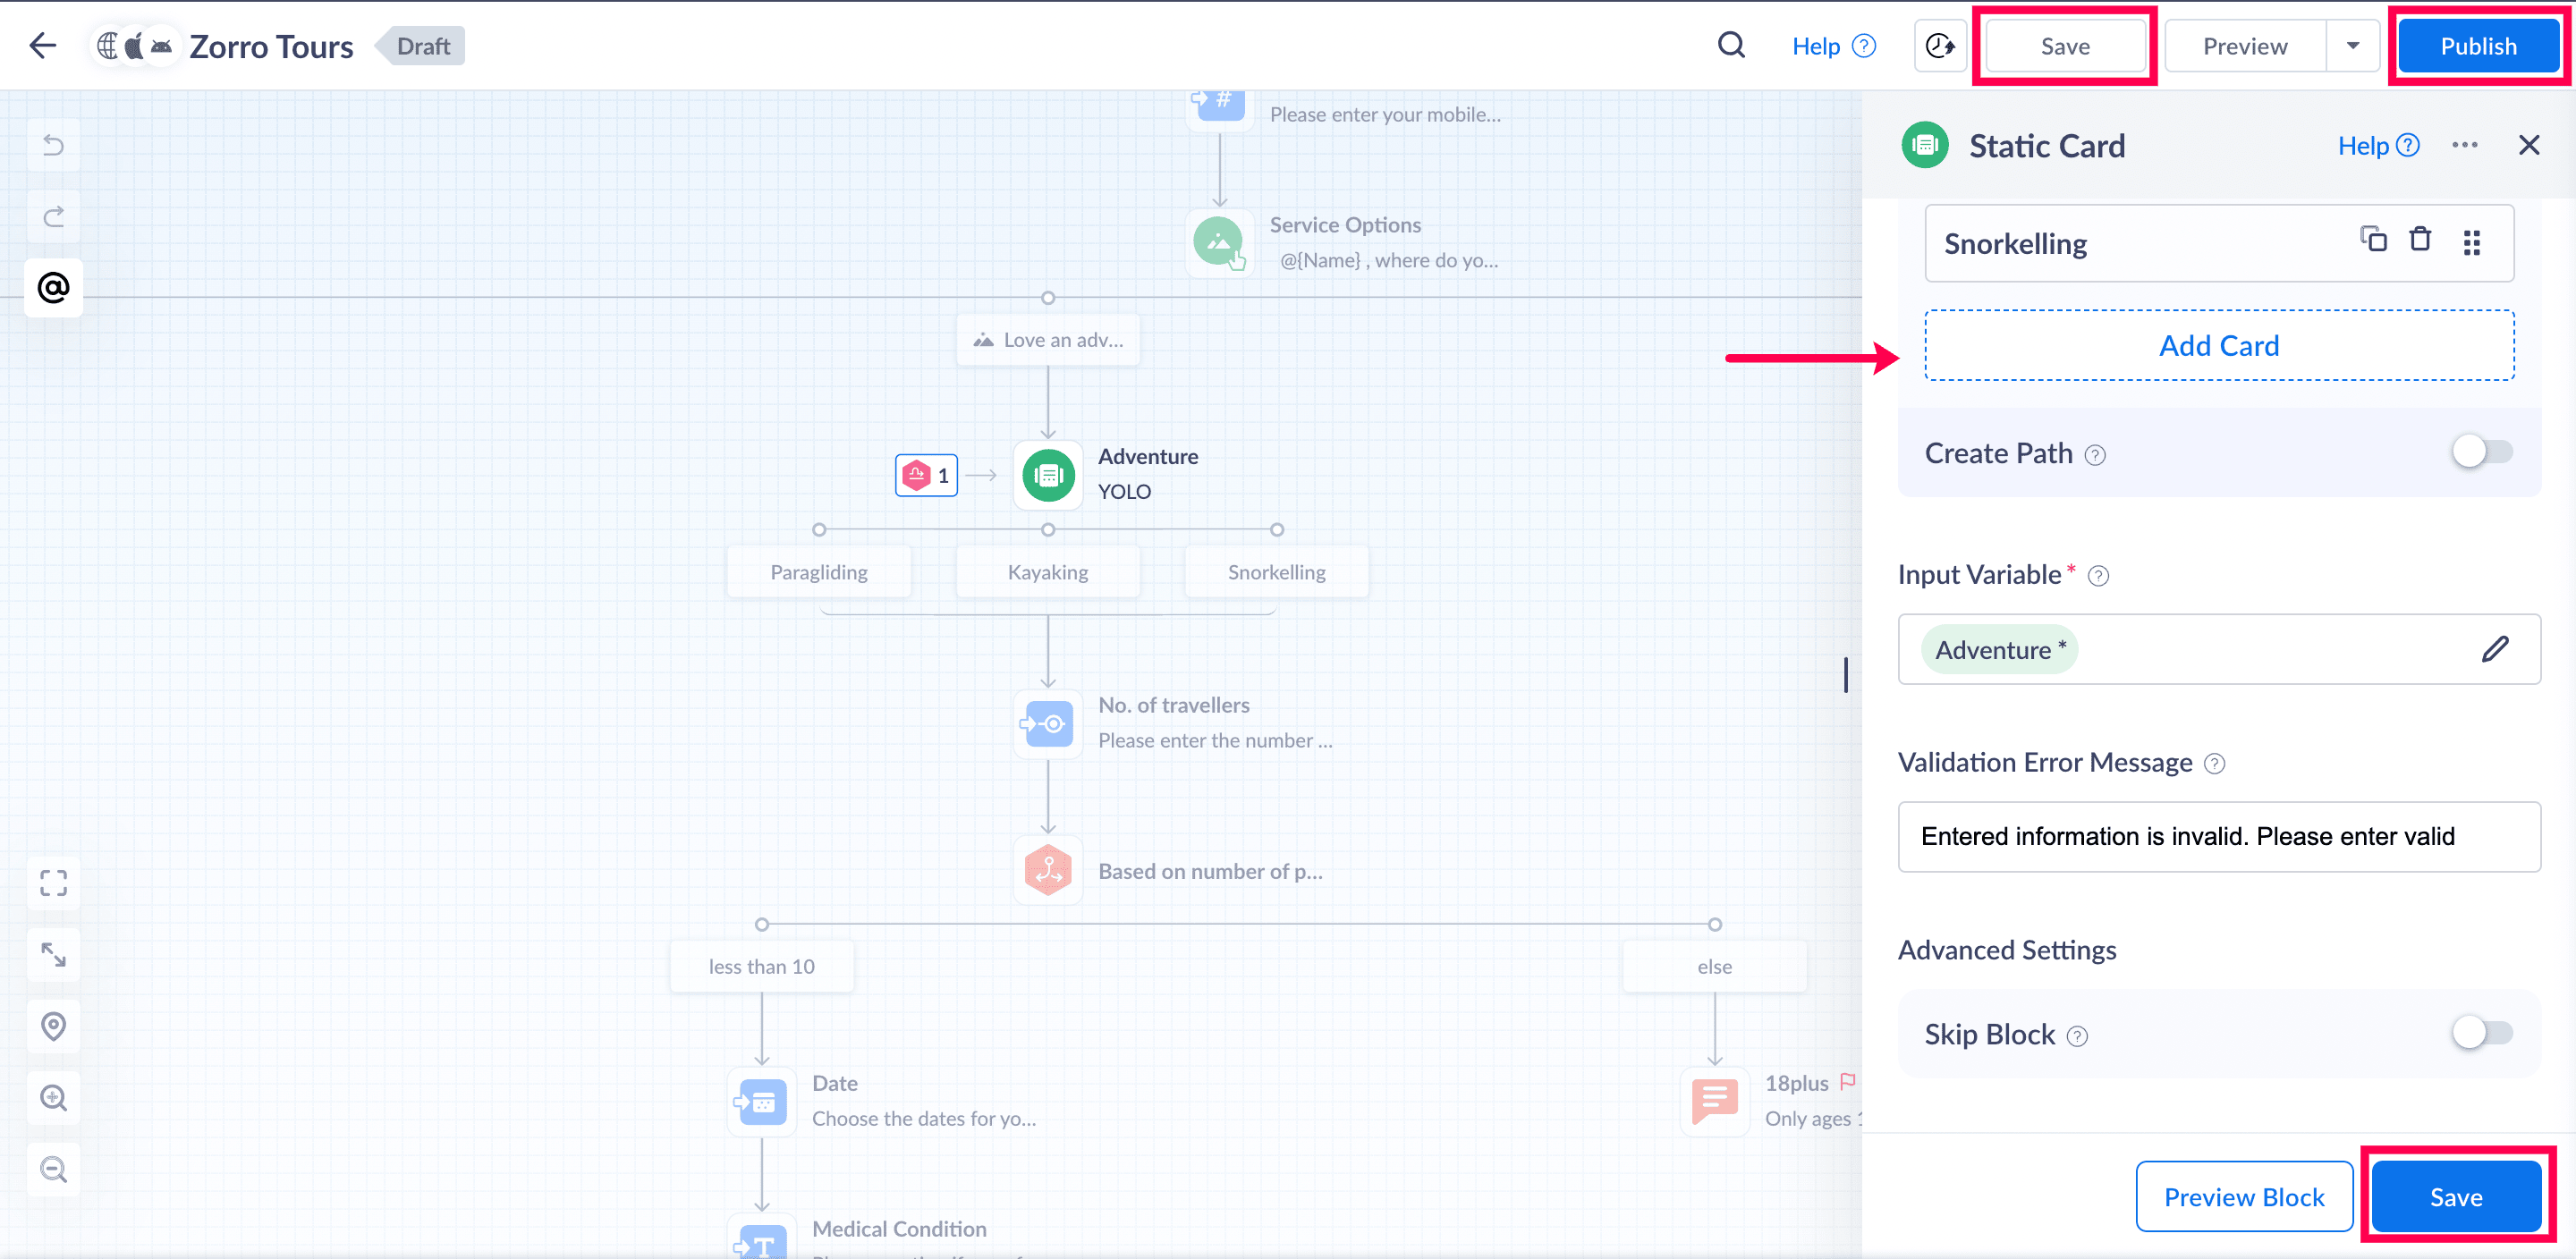Click Preview Block button
Image resolution: width=2576 pixels, height=1259 pixels.
pyautogui.click(x=2243, y=1197)
